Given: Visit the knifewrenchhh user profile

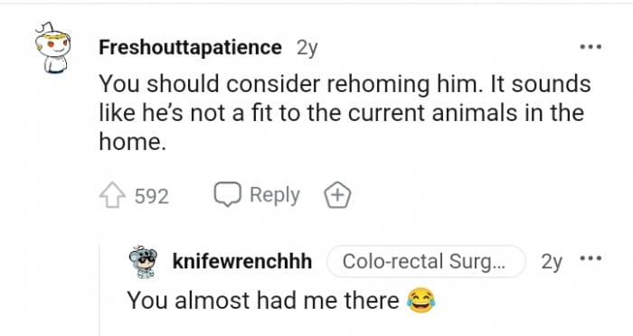Looking at the screenshot, I should click(242, 261).
